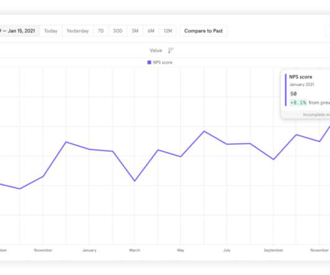Click the March dip data point

(x=134, y=181)
